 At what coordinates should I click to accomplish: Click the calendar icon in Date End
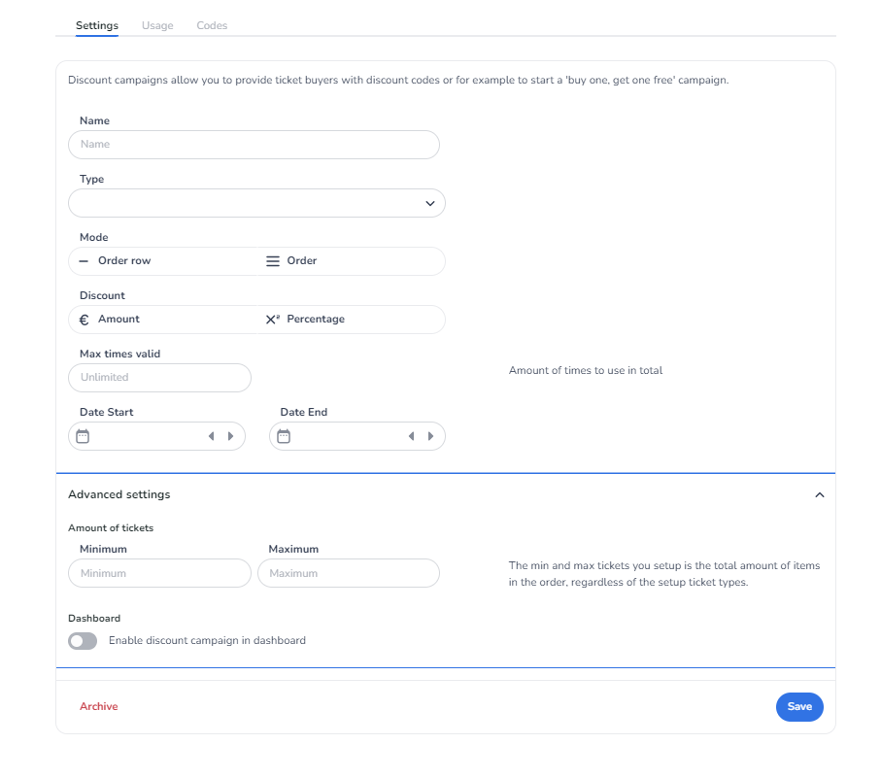pyautogui.click(x=284, y=436)
